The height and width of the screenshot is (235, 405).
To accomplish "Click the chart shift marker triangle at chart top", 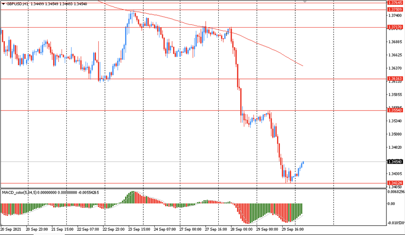I will [305, 2].
